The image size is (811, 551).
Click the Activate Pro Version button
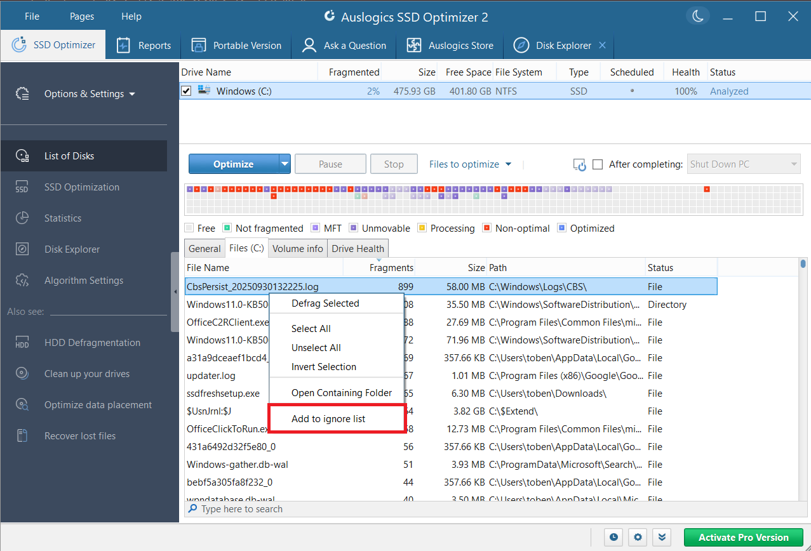pyautogui.click(x=743, y=537)
